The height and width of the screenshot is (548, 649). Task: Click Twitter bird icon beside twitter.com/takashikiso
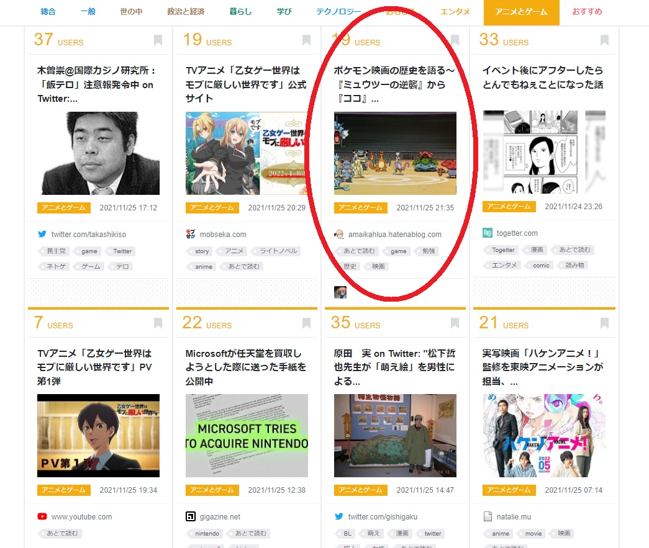point(42,234)
